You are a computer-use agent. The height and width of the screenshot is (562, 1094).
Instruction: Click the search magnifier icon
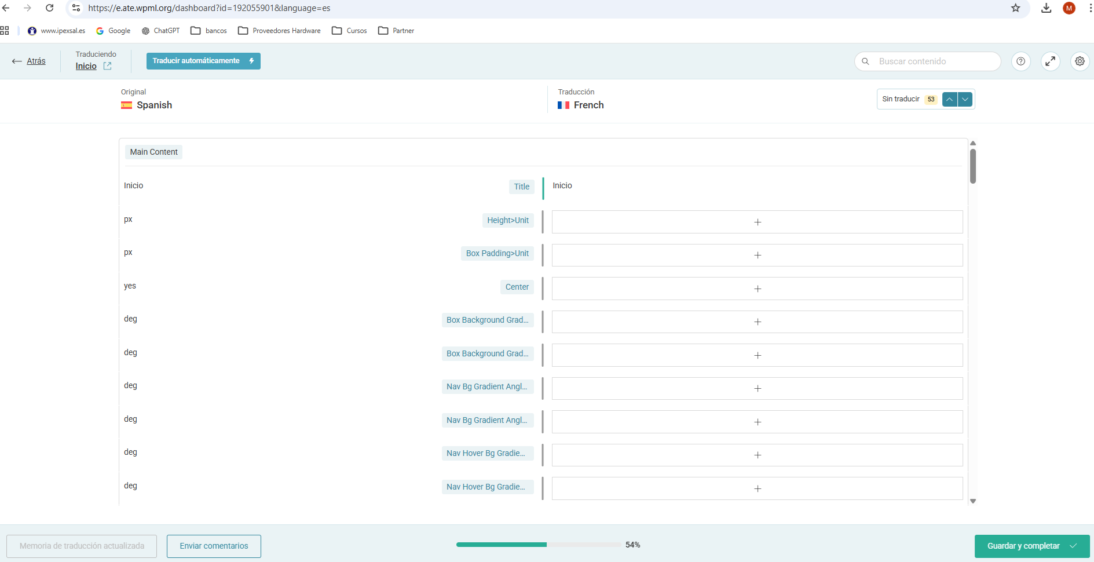coord(865,61)
